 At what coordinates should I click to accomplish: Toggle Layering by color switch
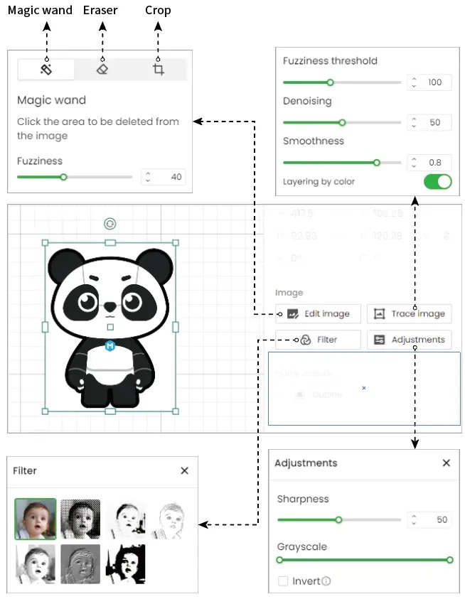coord(437,182)
